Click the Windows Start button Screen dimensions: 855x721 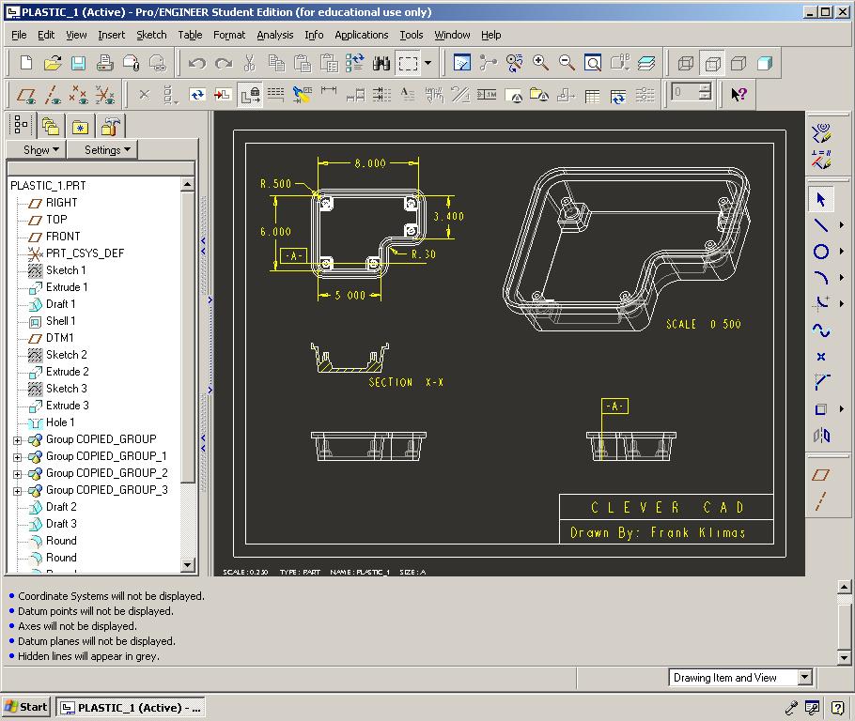coord(26,707)
